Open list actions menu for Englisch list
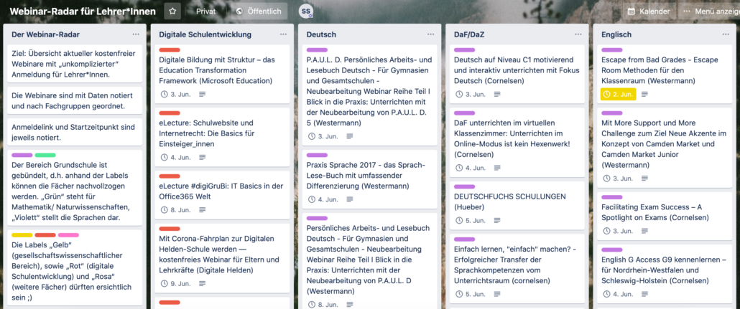Image resolution: width=740 pixels, height=309 pixels. (x=726, y=34)
